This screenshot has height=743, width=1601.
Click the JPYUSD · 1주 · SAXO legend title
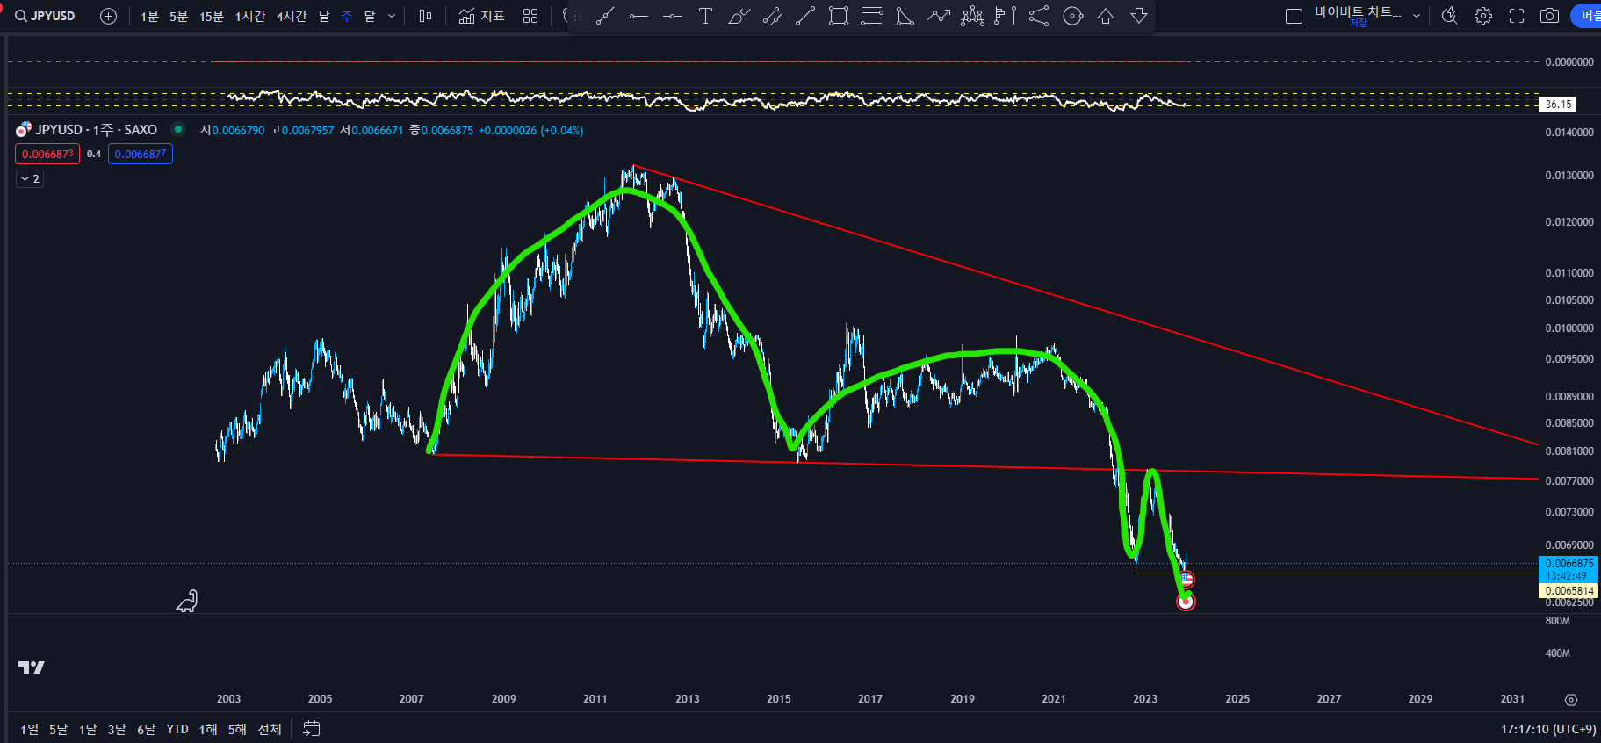point(96,130)
